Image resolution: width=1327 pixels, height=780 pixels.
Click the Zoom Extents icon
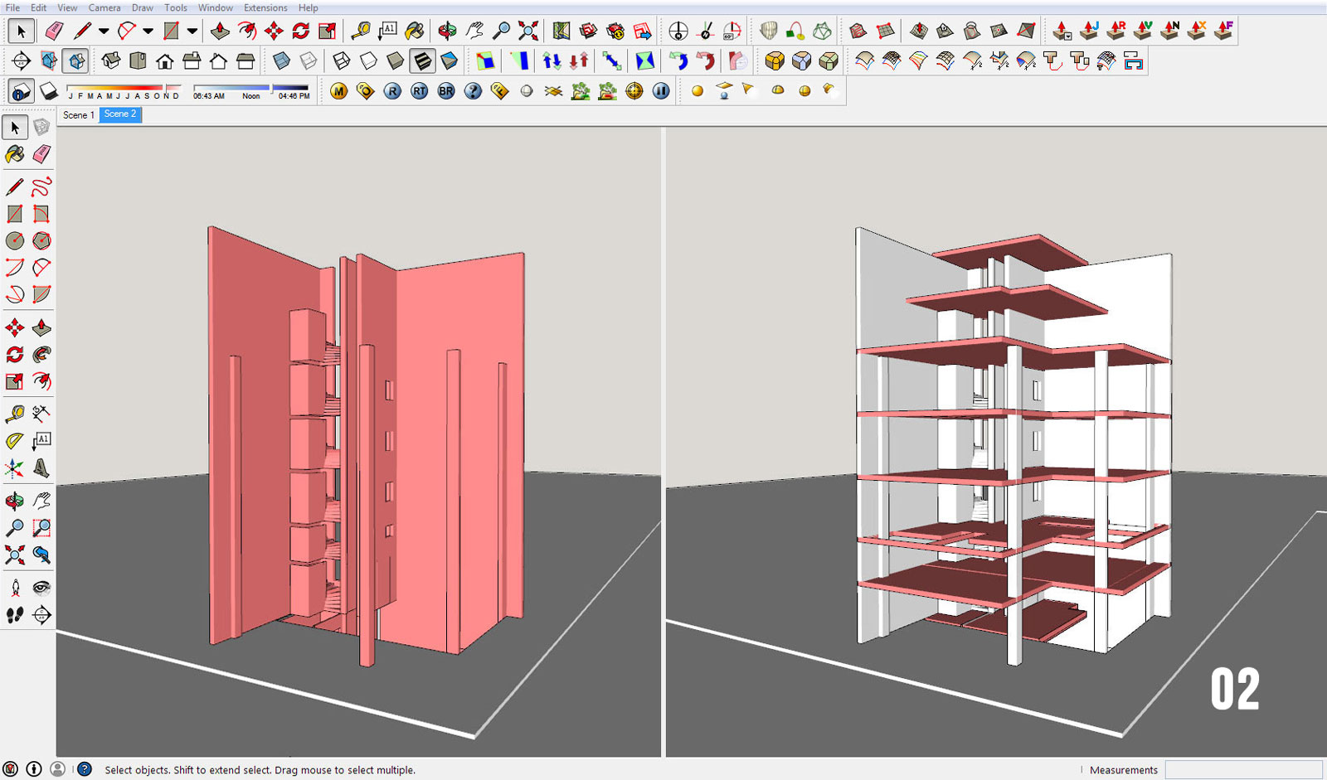point(528,29)
